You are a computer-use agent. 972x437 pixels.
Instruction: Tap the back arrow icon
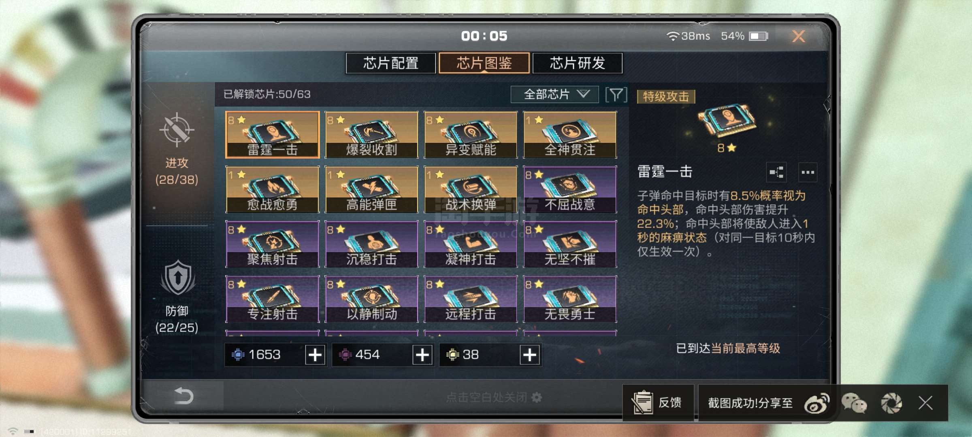[x=183, y=396]
